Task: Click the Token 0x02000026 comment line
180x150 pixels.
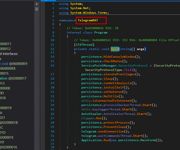Action: point(93,28)
